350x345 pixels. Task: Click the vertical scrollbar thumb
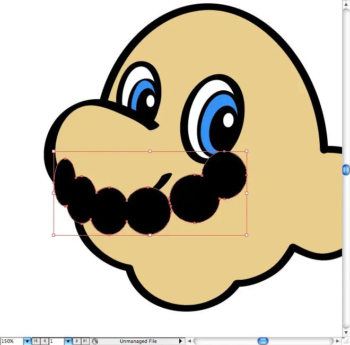[x=346, y=169]
